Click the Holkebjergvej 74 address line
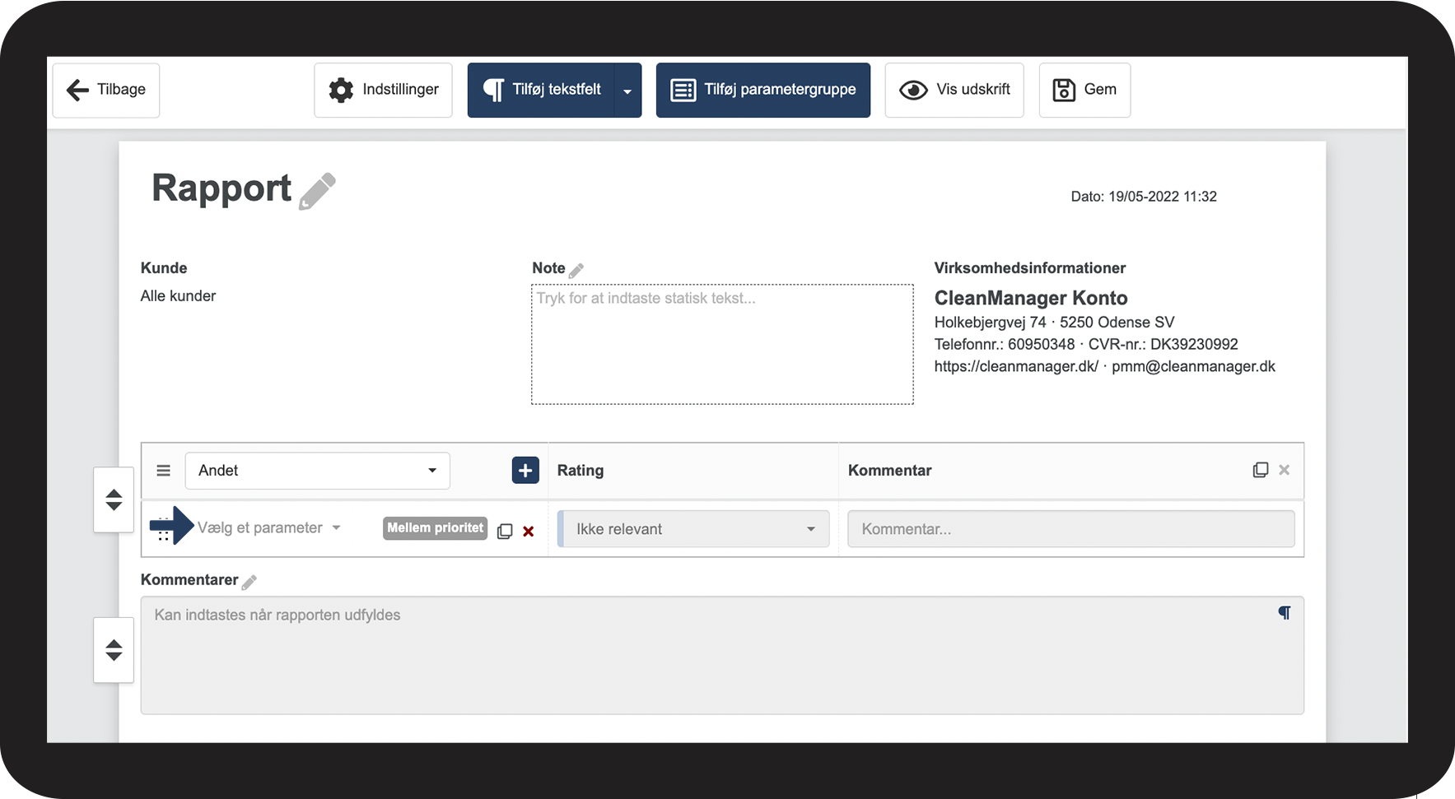1455x799 pixels. 1055,323
